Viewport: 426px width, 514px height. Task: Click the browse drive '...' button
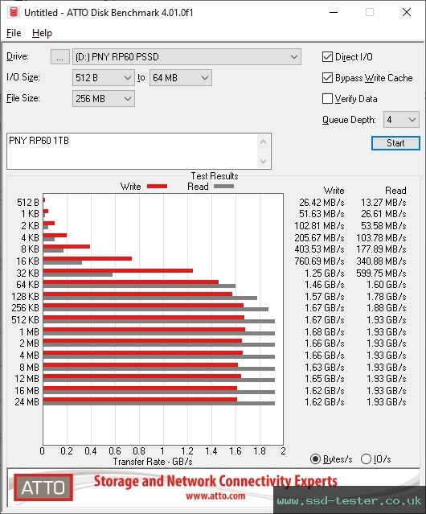60,57
